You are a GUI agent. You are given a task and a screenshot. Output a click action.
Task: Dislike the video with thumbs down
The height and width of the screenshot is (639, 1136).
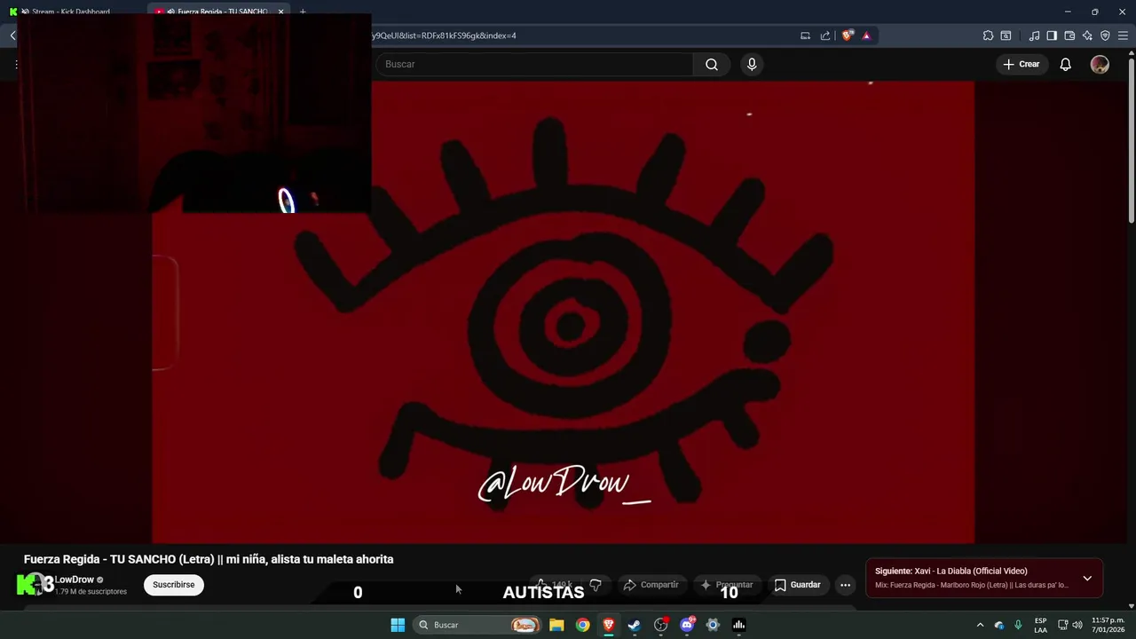pos(596,585)
